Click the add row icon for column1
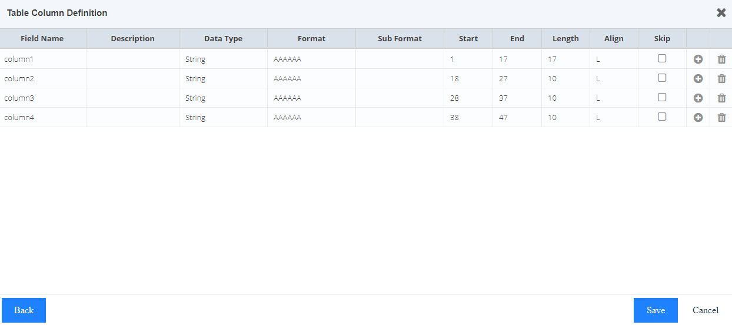This screenshot has height=325, width=732. [x=698, y=59]
